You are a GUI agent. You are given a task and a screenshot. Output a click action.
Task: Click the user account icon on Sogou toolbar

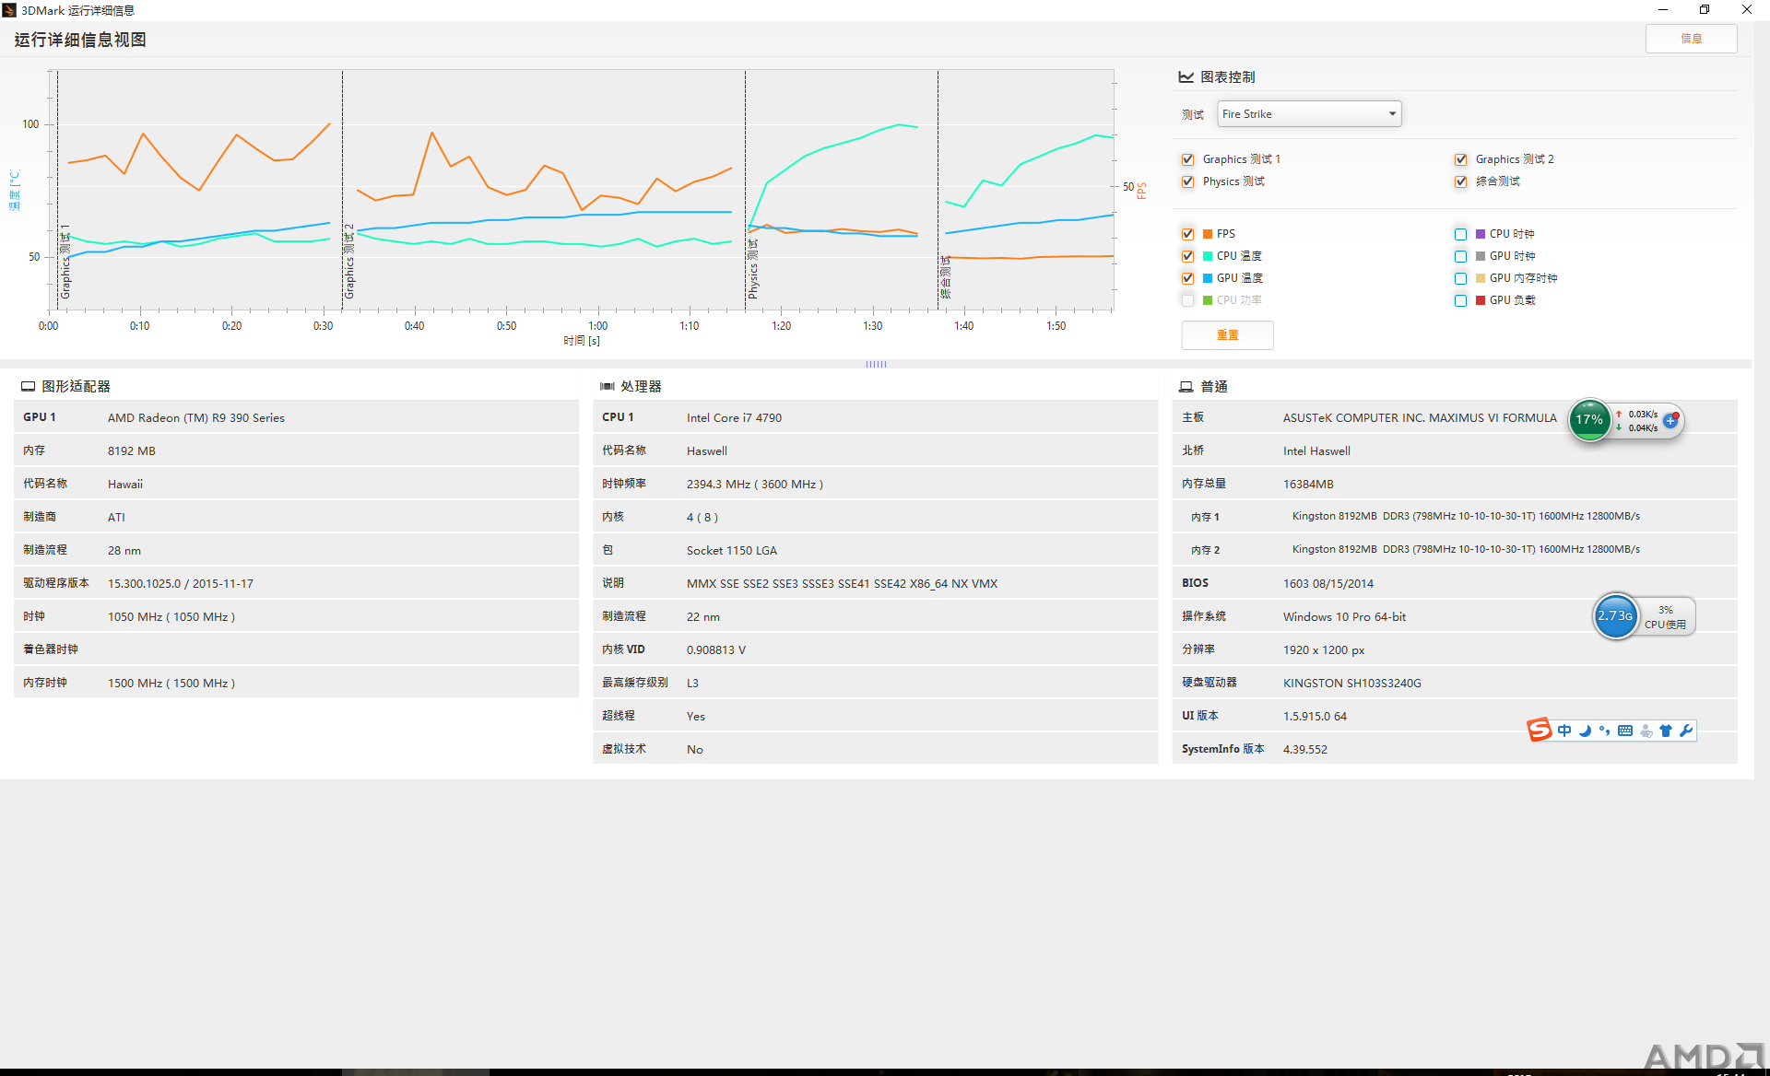pyautogui.click(x=1646, y=731)
